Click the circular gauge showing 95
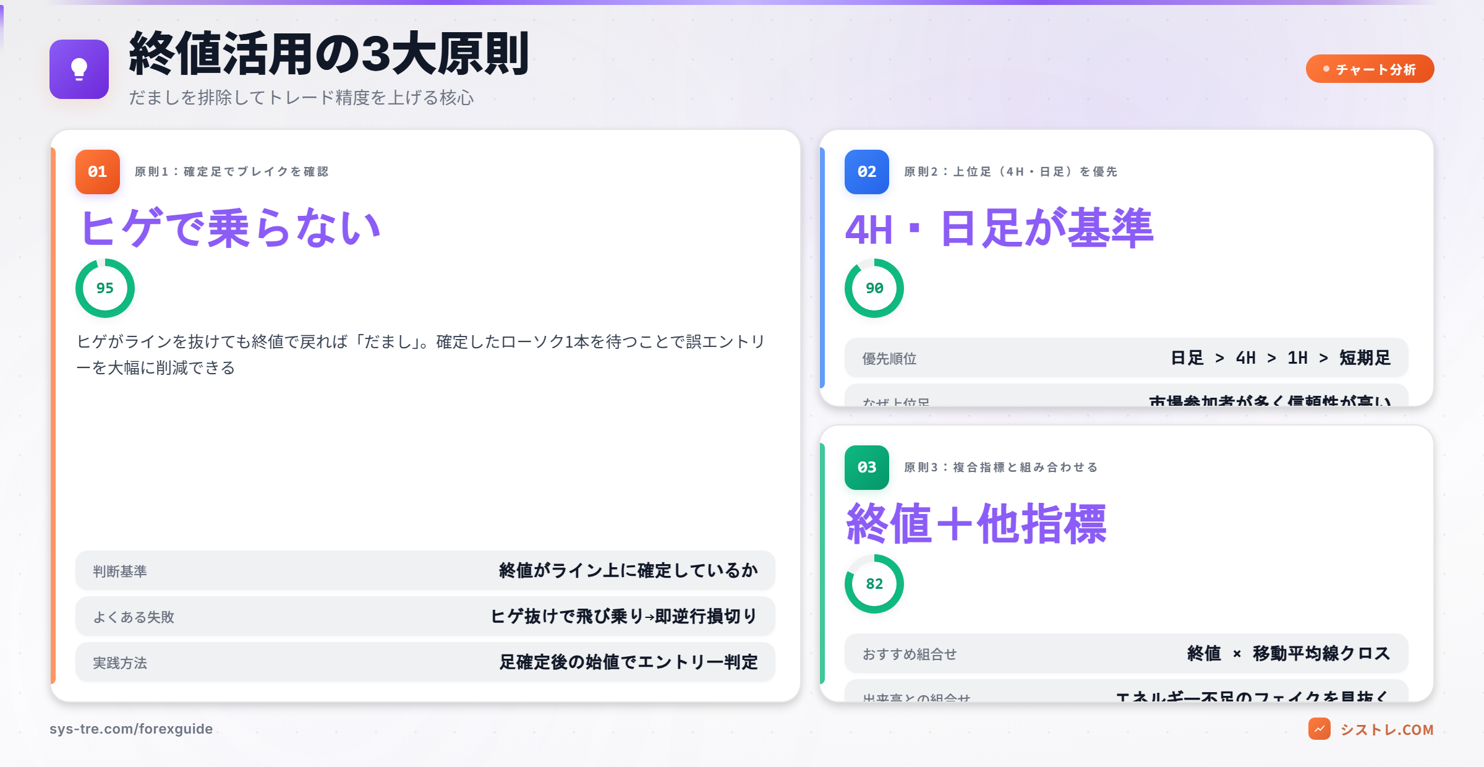 click(x=105, y=288)
